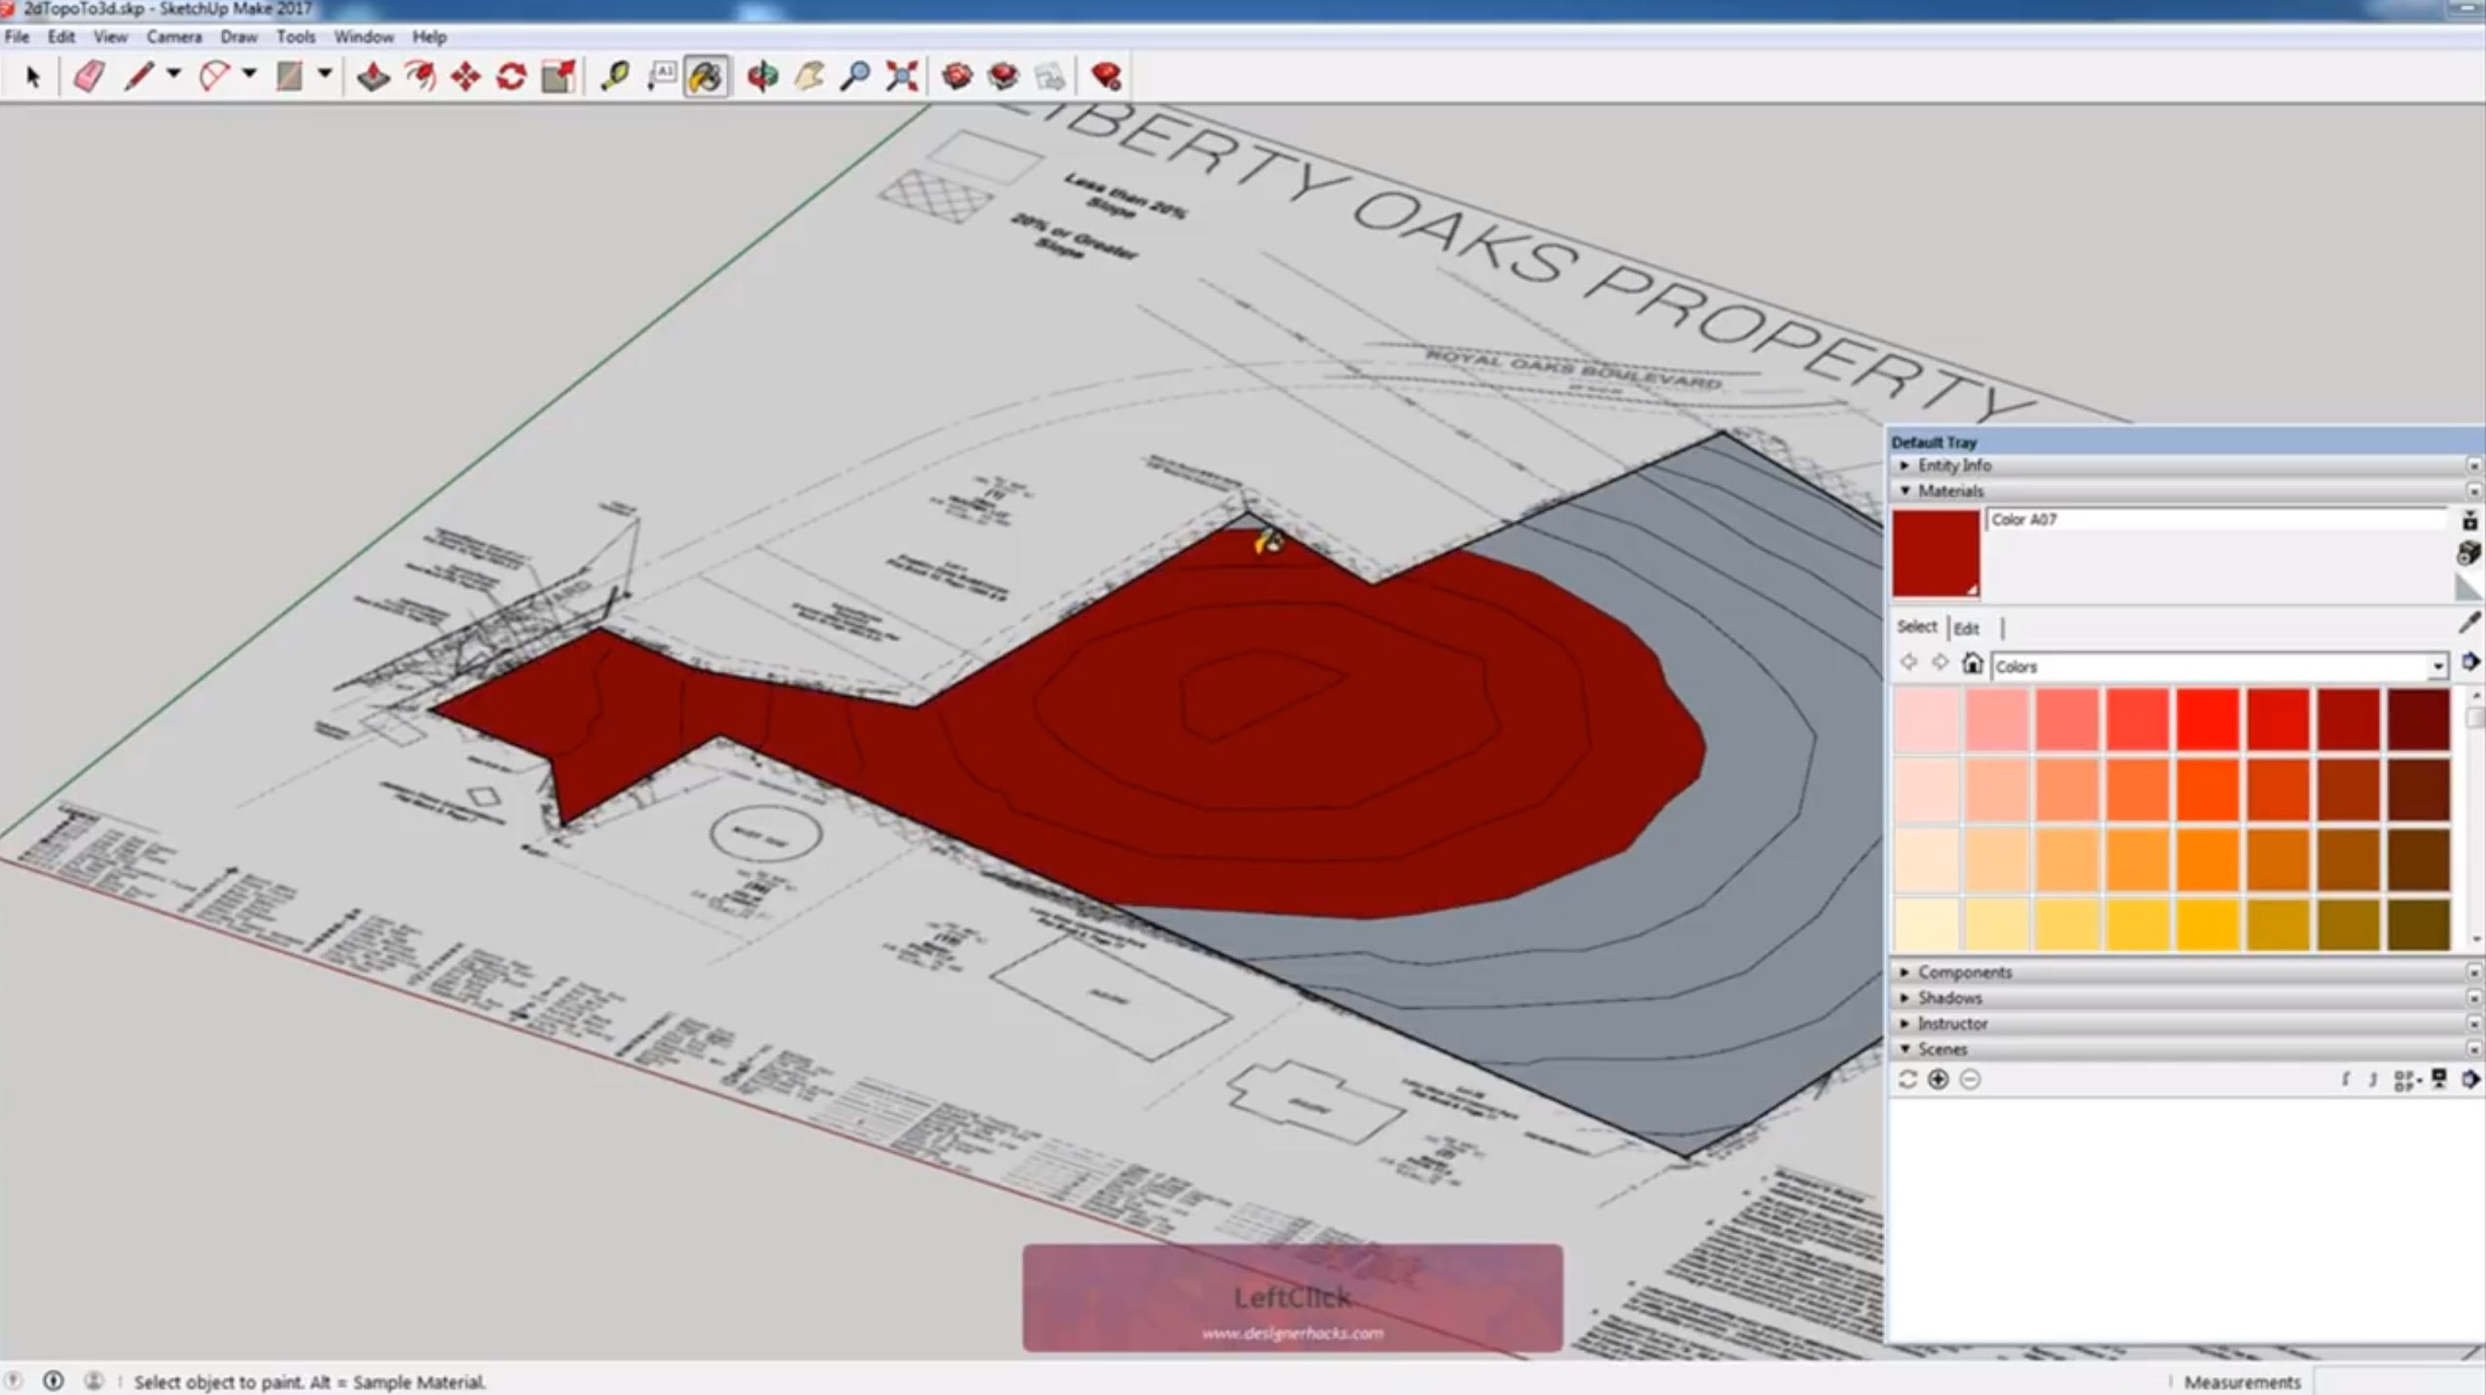Click materials back arrow
Image resolution: width=2486 pixels, height=1395 pixels.
[x=1908, y=664]
